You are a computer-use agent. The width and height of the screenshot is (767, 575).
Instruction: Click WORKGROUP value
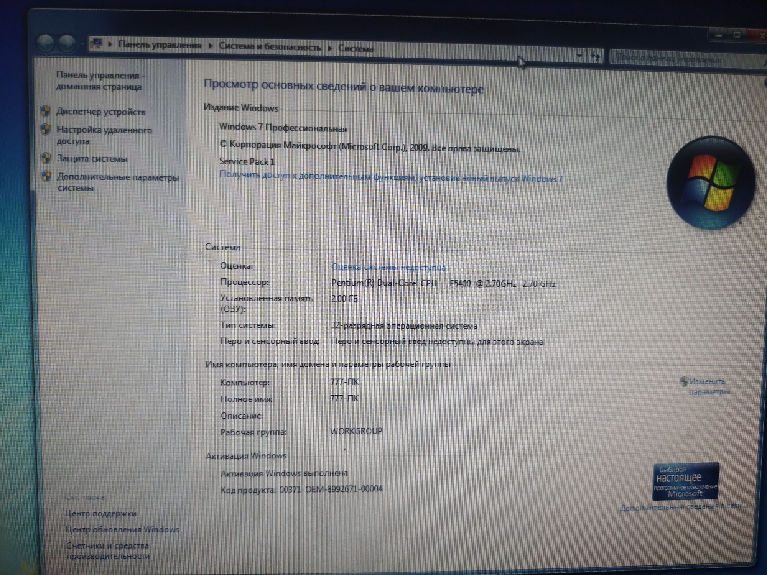356,431
